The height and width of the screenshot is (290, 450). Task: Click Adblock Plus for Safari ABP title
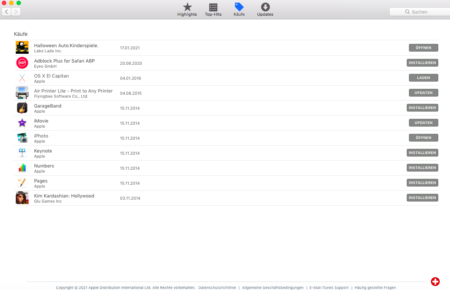click(x=64, y=61)
